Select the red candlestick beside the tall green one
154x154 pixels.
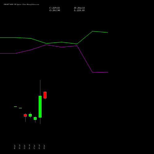[x=45, y=95]
